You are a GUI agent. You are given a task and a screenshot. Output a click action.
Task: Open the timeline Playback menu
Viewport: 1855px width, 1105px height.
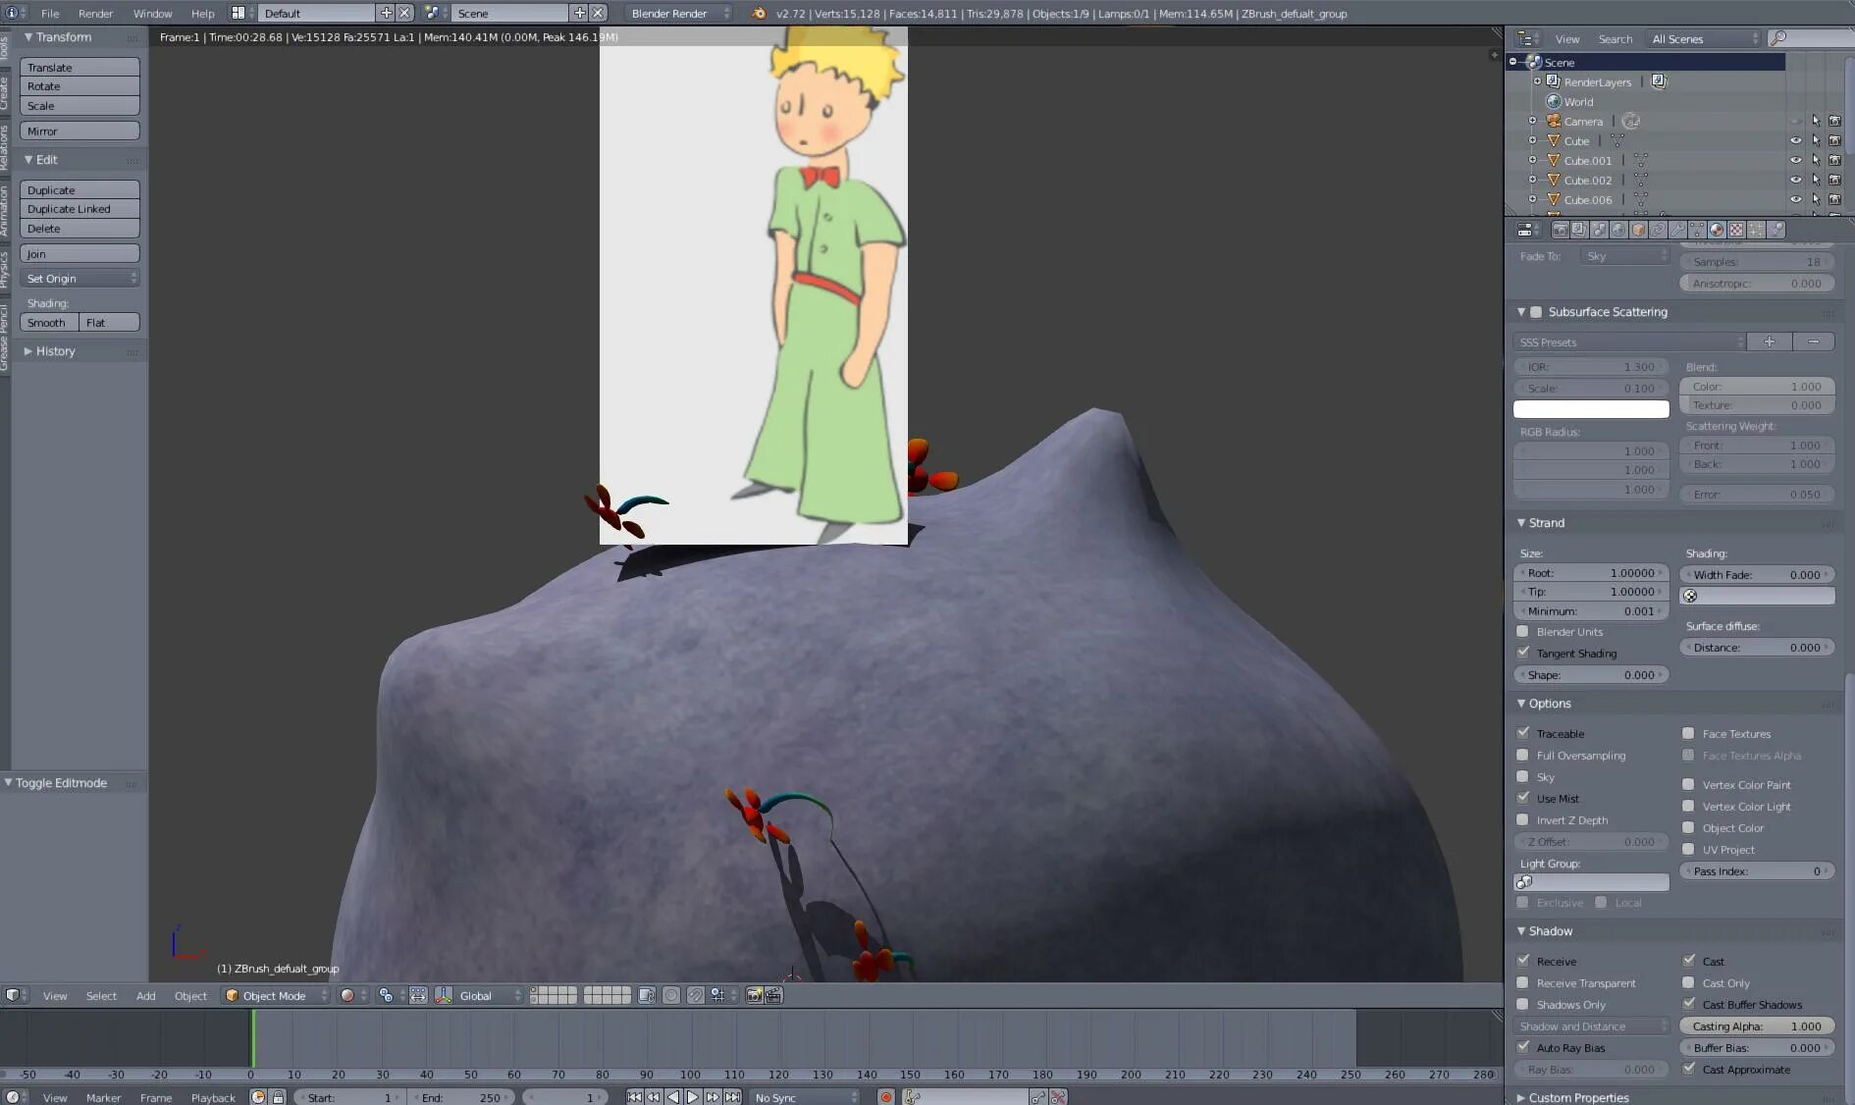(x=213, y=1097)
